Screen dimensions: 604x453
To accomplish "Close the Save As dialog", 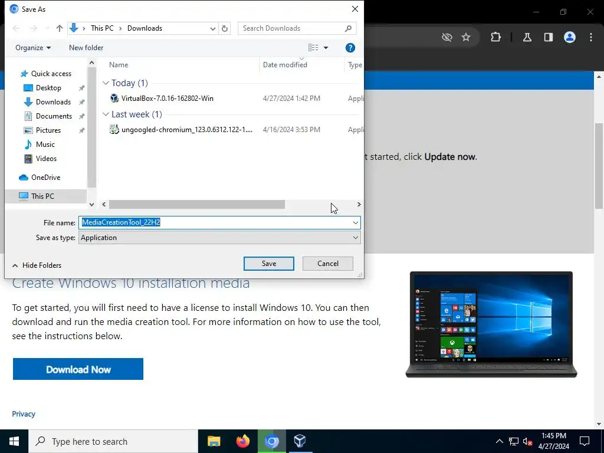I will (354, 9).
